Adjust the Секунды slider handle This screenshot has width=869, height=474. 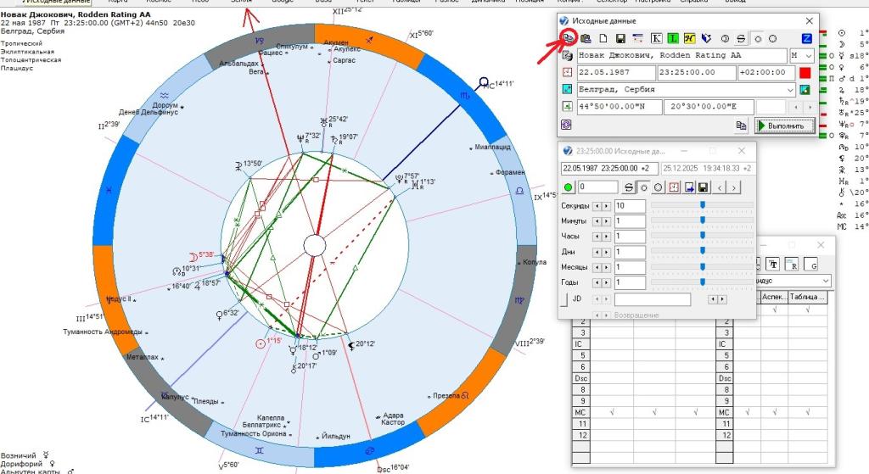(703, 205)
